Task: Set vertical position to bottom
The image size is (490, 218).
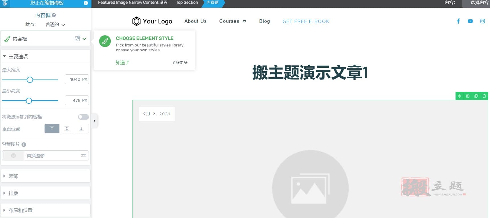Action: tap(81, 129)
